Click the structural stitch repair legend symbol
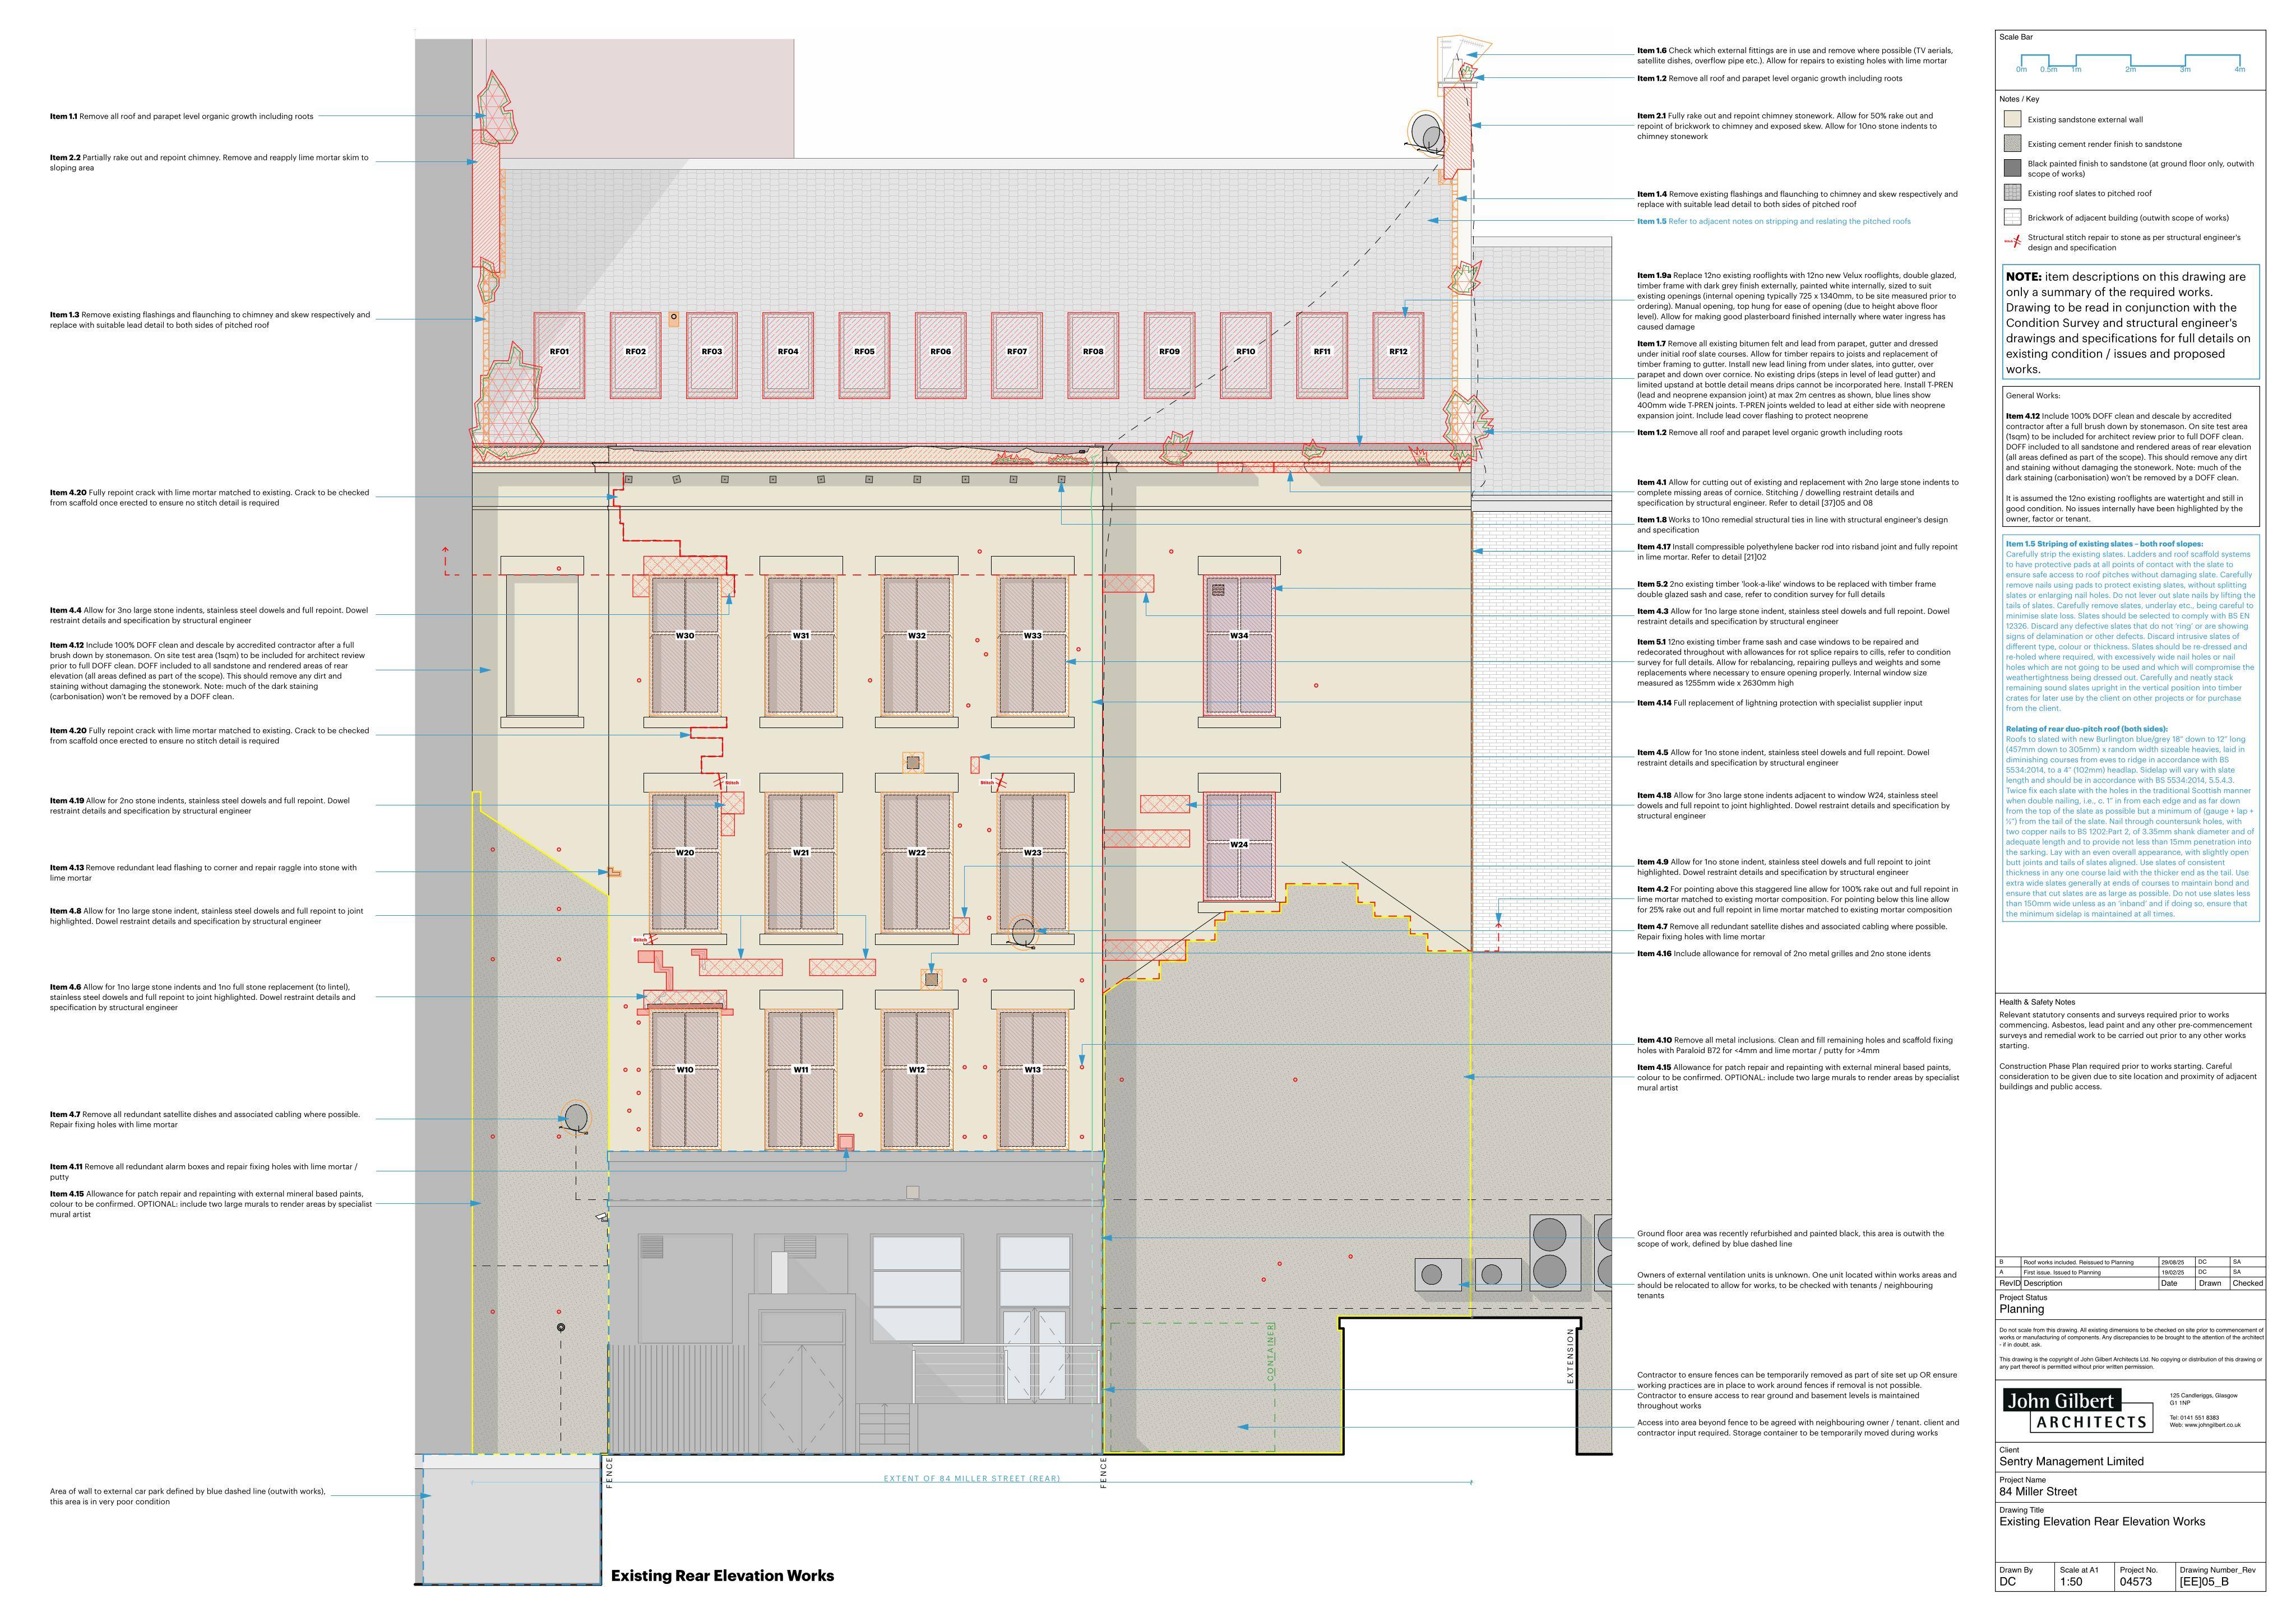 [x=2012, y=242]
